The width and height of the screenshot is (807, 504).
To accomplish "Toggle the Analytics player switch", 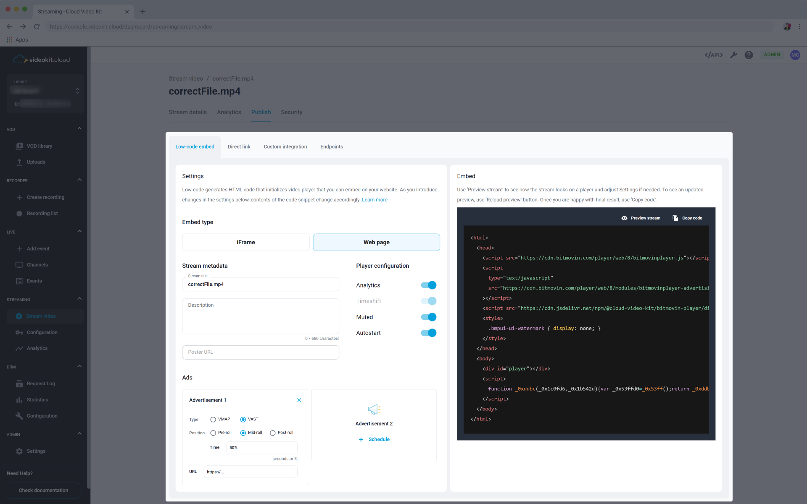I will click(x=429, y=285).
